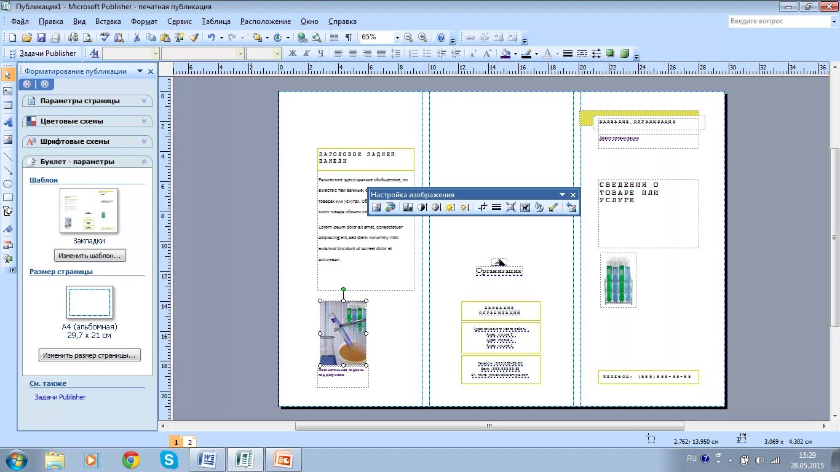This screenshot has height=472, width=840.
Task: Open the AutoShapes tool
Action: pos(8,211)
